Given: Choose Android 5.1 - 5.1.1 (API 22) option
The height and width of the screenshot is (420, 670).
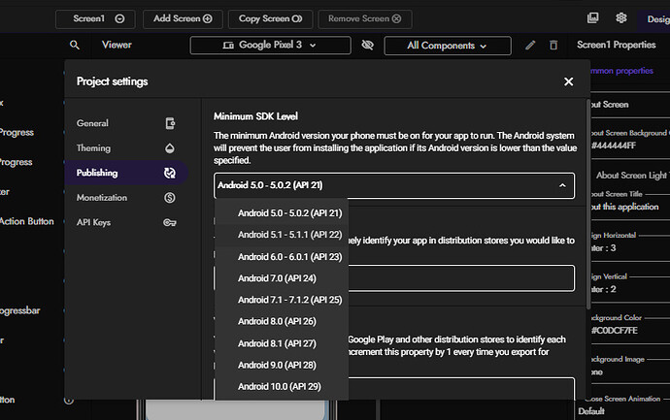Looking at the screenshot, I should click(282, 235).
